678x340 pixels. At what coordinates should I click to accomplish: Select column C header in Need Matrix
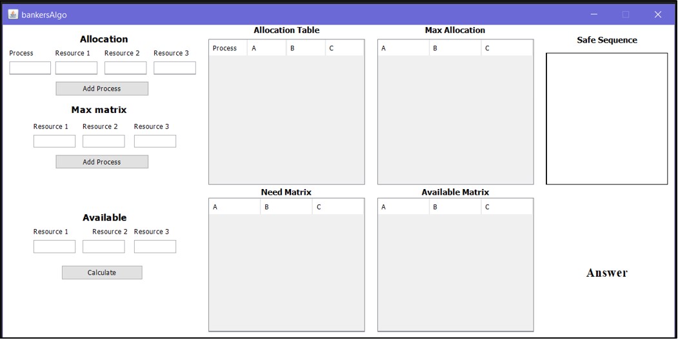[x=338, y=207]
